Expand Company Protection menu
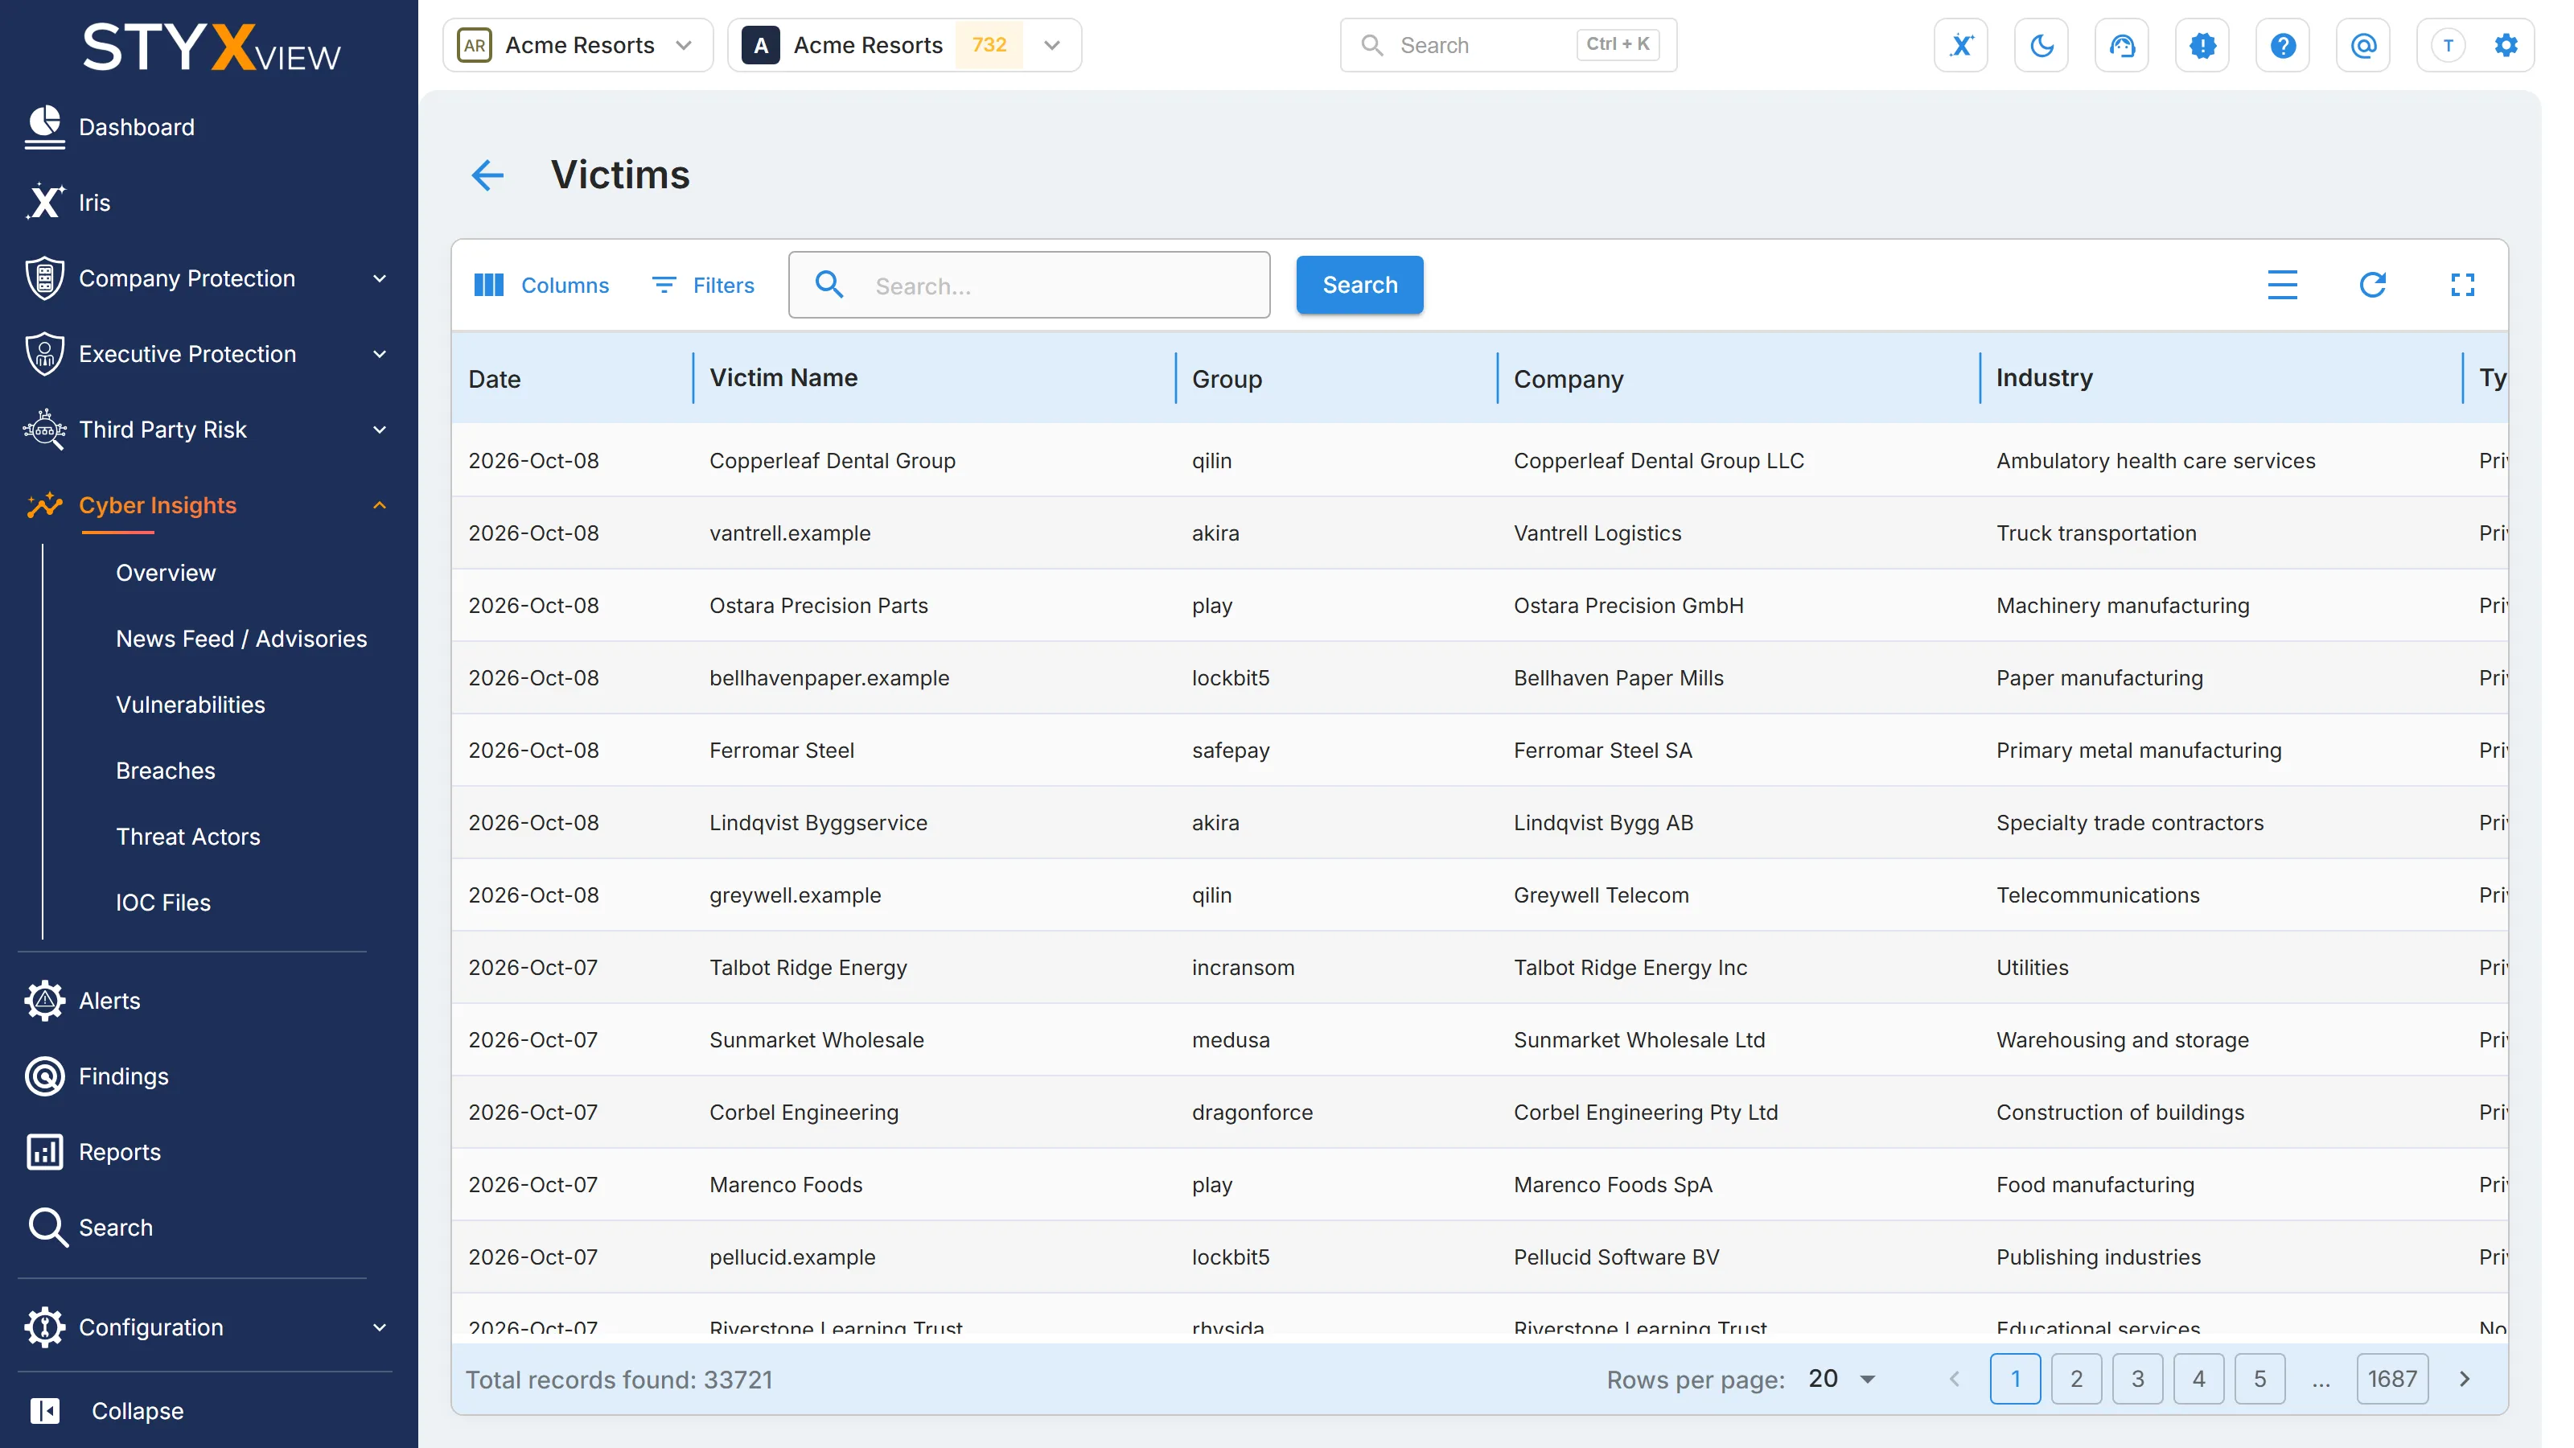 point(208,279)
